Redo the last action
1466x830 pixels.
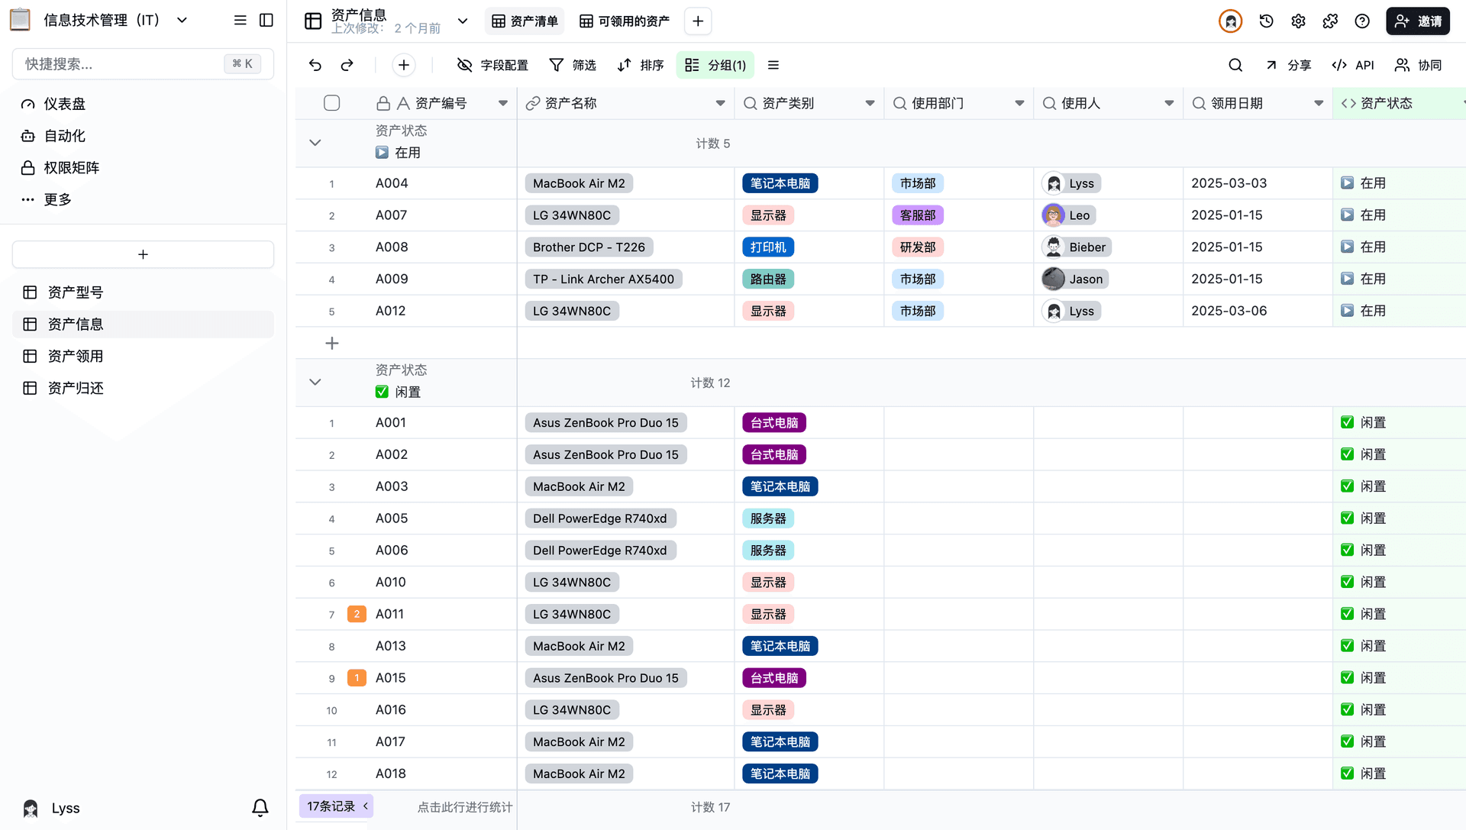[x=347, y=65]
